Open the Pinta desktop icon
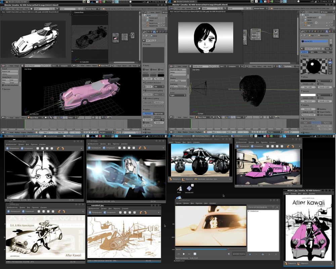The height and width of the screenshot is (269, 336). [179, 189]
